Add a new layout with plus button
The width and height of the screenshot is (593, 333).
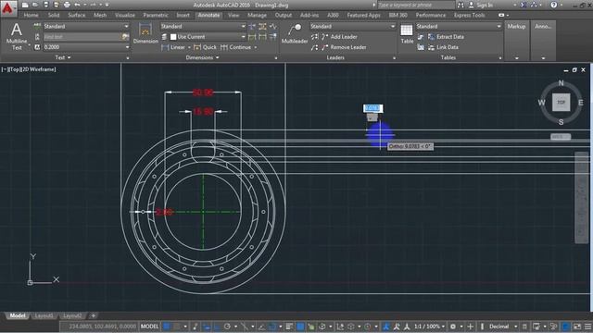(93, 315)
